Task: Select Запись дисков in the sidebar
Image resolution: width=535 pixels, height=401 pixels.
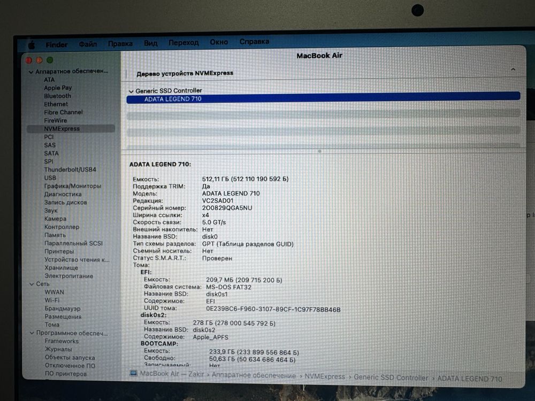Action: click(65, 202)
